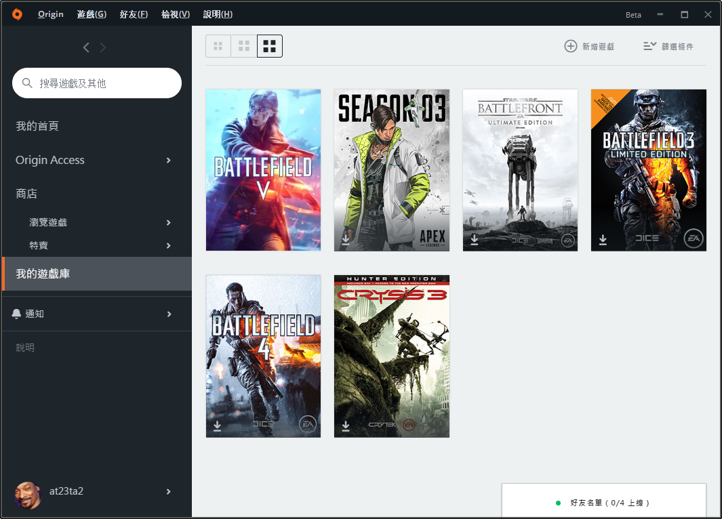Open the 說明(H) menu
This screenshot has width=722, height=519.
click(218, 14)
